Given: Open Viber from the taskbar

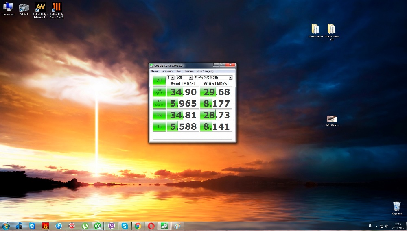Looking at the screenshot, I should [x=112, y=226].
